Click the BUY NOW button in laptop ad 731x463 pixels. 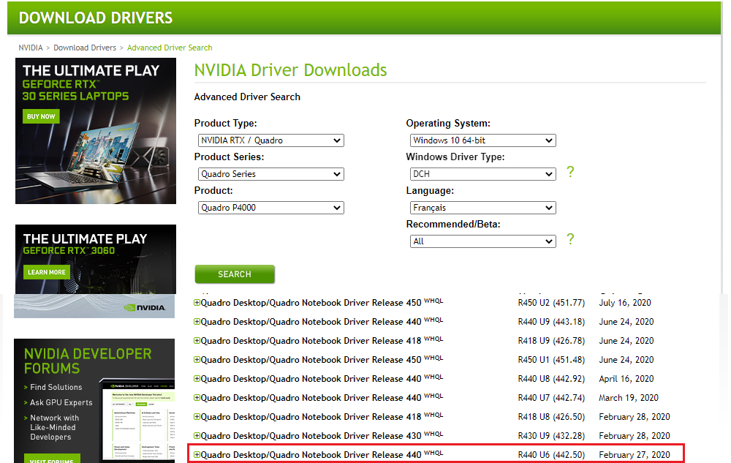[41, 116]
